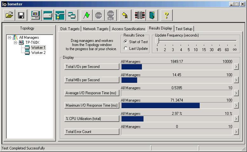
Task: Collapse the TP-T60X tree branch
Action: 15,43
